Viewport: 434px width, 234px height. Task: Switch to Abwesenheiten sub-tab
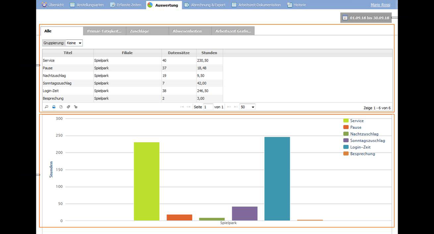click(x=190, y=31)
